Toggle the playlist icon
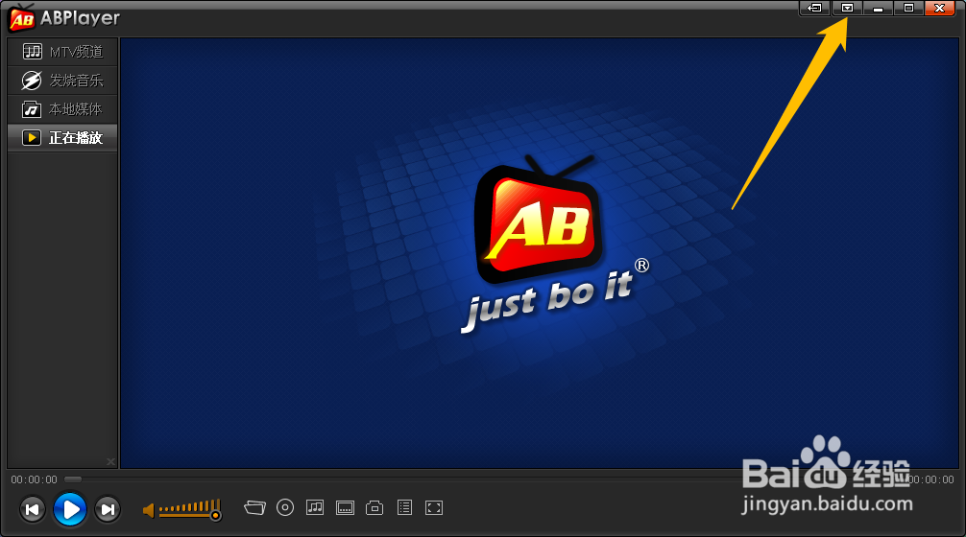 [405, 507]
